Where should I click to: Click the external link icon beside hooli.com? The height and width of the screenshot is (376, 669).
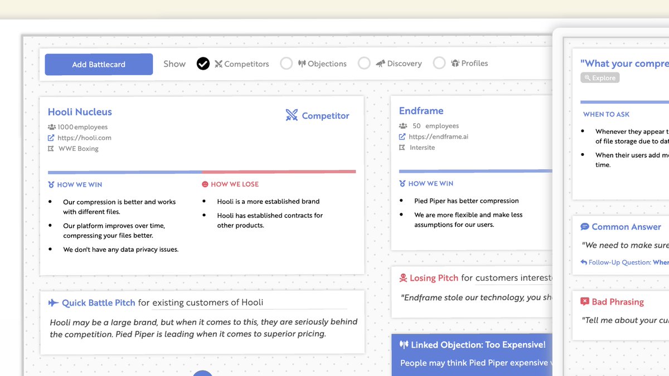(x=51, y=138)
